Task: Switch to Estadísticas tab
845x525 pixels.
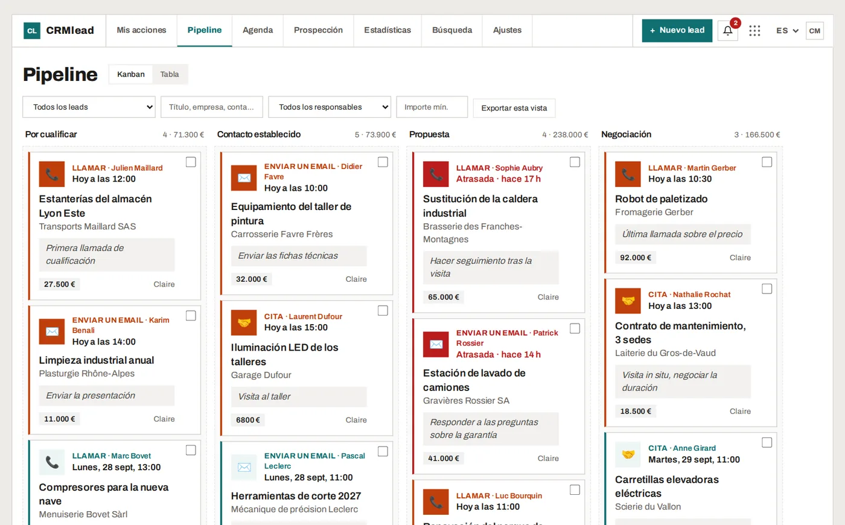Action: tap(387, 30)
